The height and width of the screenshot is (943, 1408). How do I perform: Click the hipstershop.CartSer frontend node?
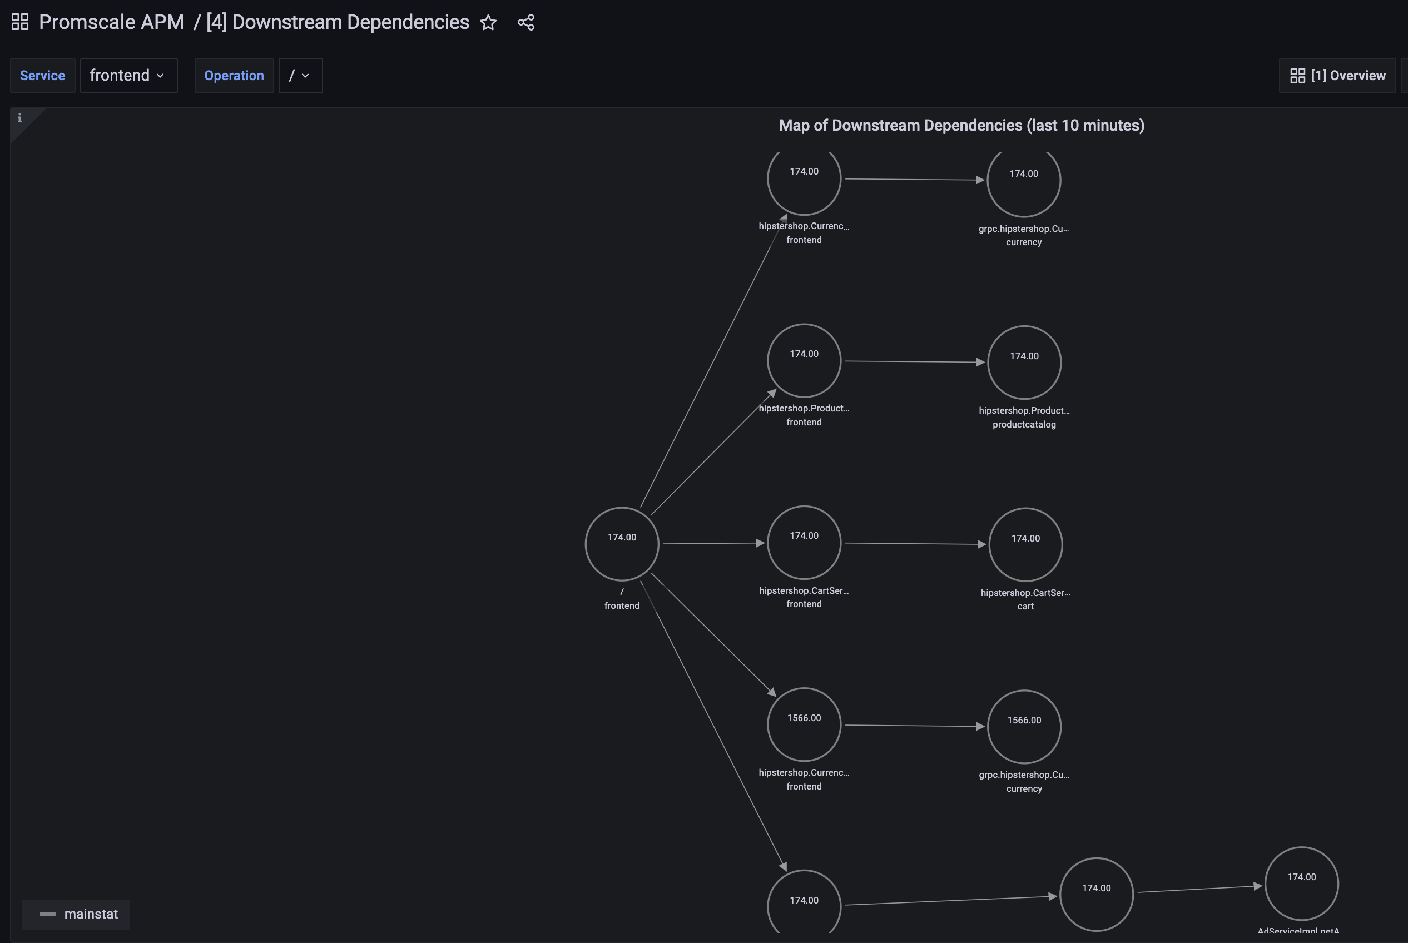pos(804,542)
